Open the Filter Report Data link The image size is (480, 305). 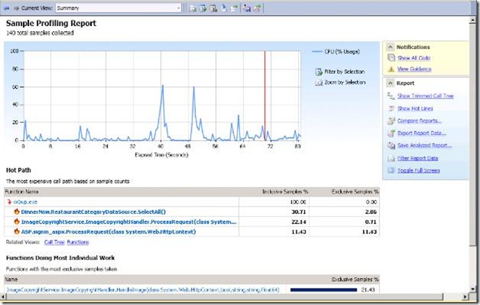(x=417, y=158)
